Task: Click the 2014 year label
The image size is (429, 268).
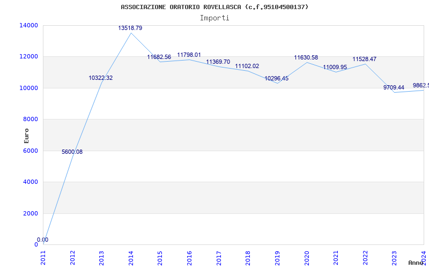Action: point(131,258)
